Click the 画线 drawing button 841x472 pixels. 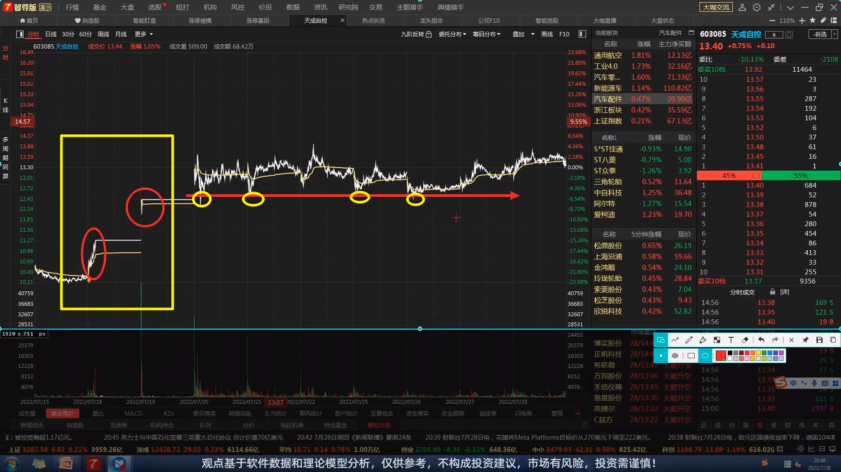(x=547, y=34)
